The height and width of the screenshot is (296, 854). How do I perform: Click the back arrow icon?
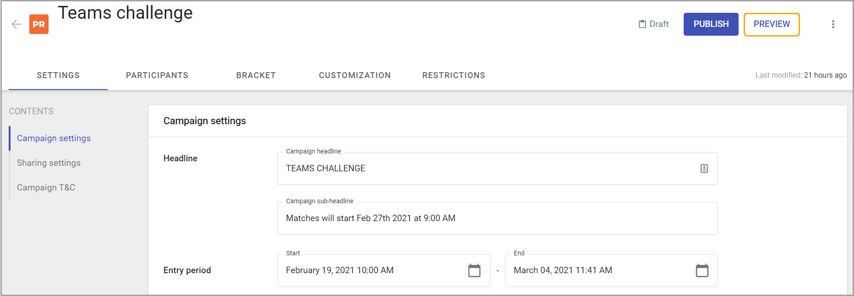16,24
